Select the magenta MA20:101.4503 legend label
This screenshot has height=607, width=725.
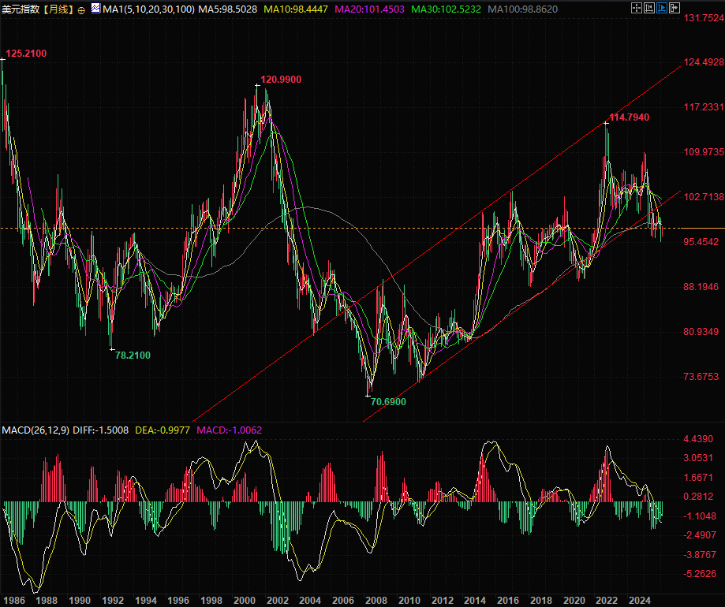[x=373, y=9]
